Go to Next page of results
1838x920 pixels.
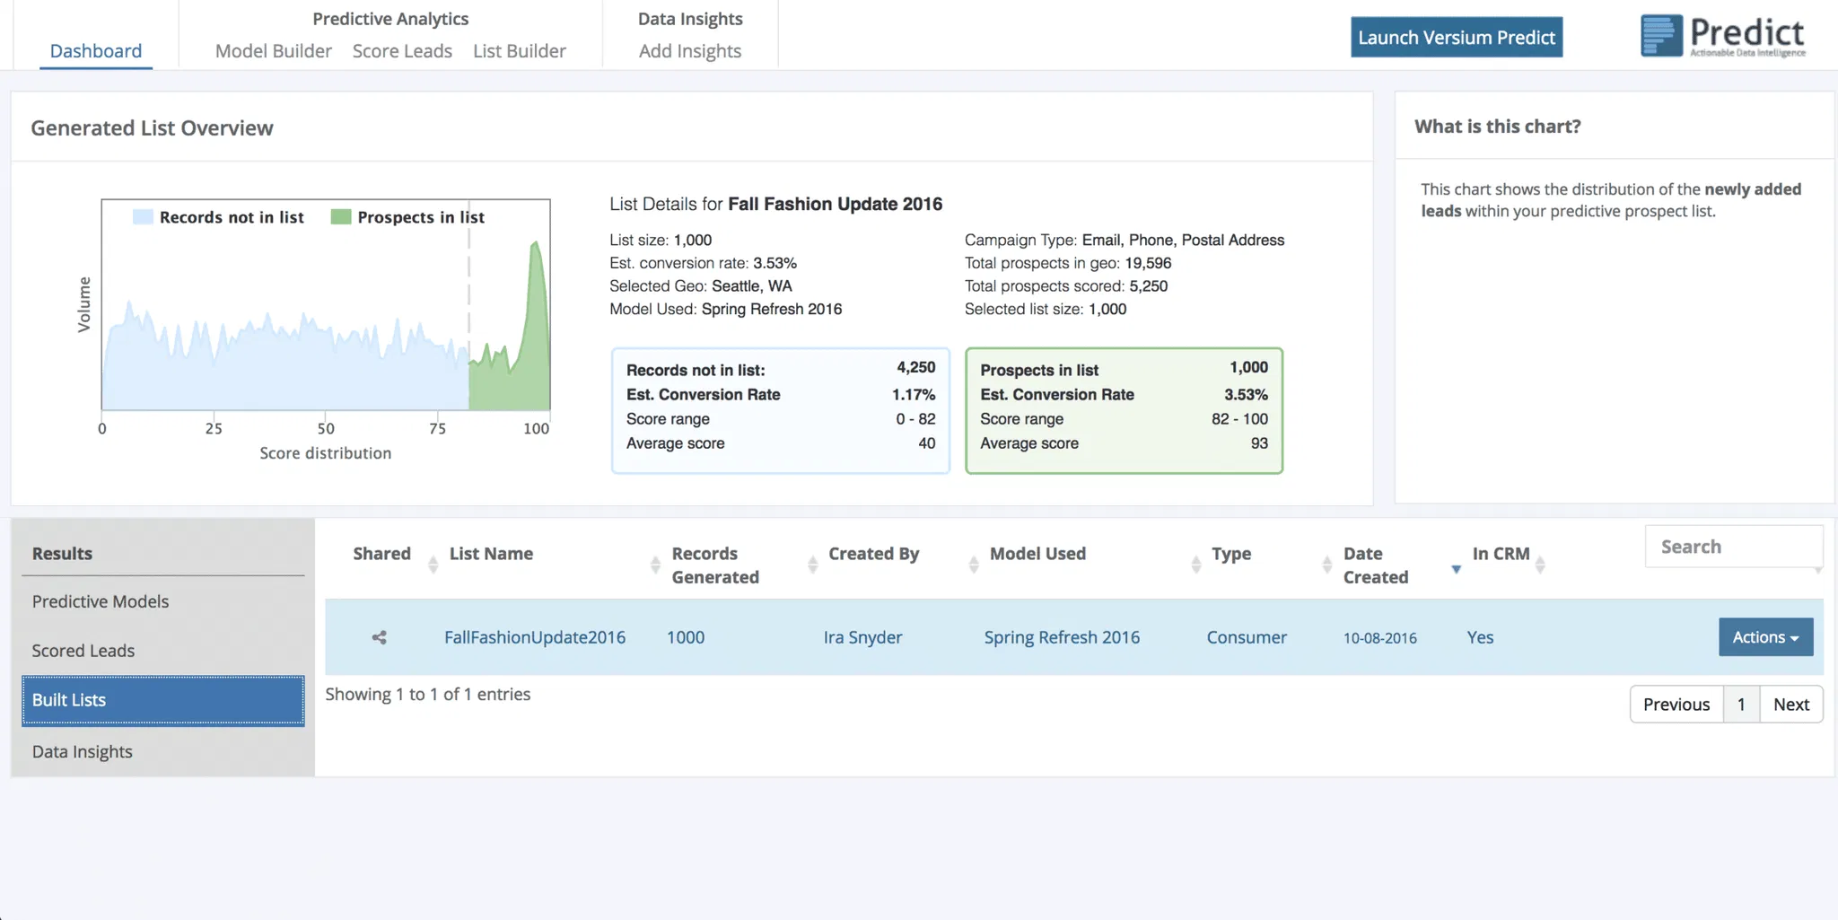[x=1790, y=705]
